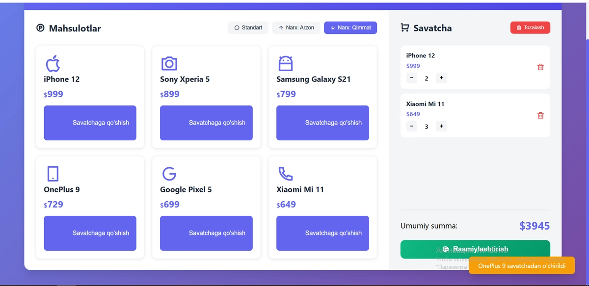This screenshot has height=286, width=589.
Task: Click the iPhone 12 name in the cart
Action: click(420, 55)
